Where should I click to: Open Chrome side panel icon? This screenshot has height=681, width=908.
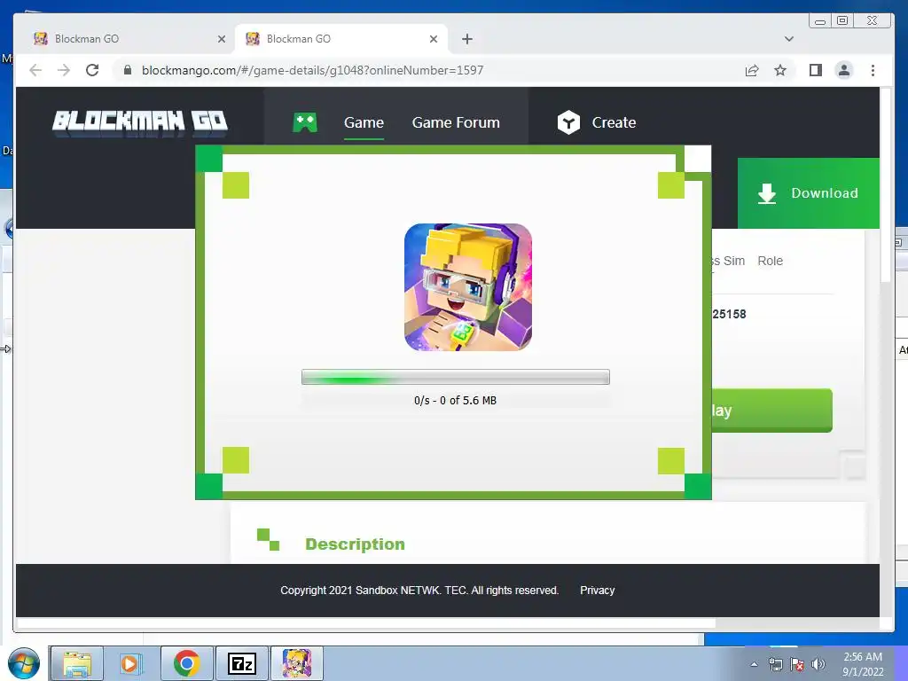point(816,70)
